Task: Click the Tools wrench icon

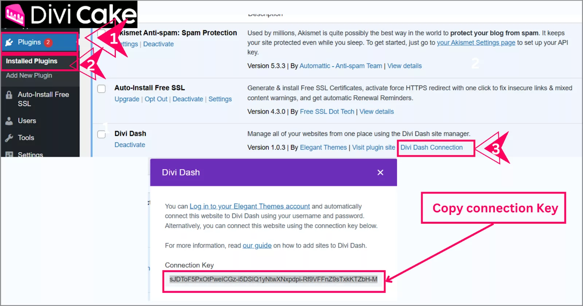Action: point(9,138)
